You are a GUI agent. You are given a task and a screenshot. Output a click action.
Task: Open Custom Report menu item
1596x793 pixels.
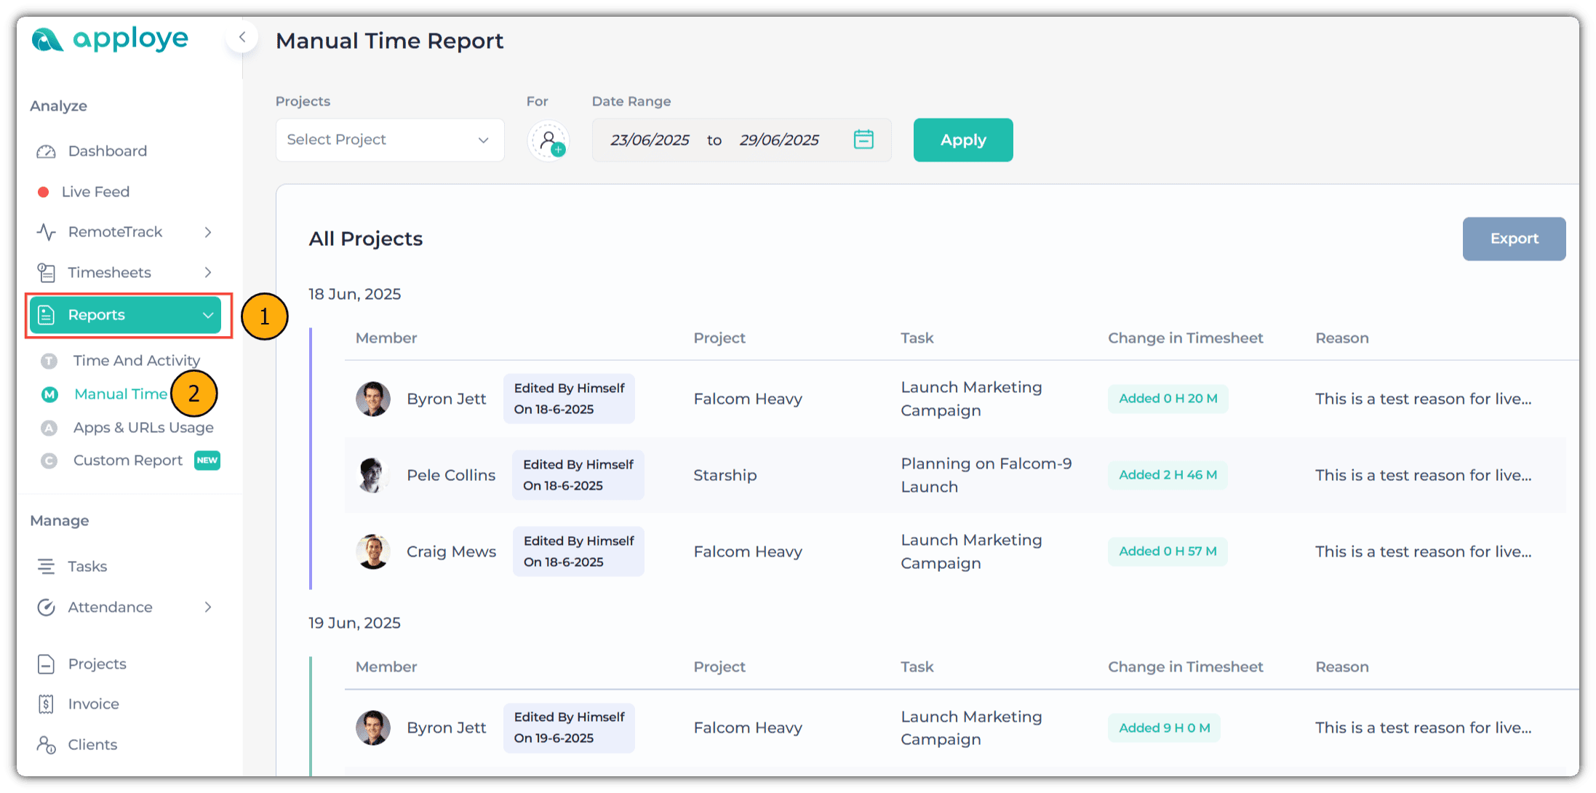(128, 461)
